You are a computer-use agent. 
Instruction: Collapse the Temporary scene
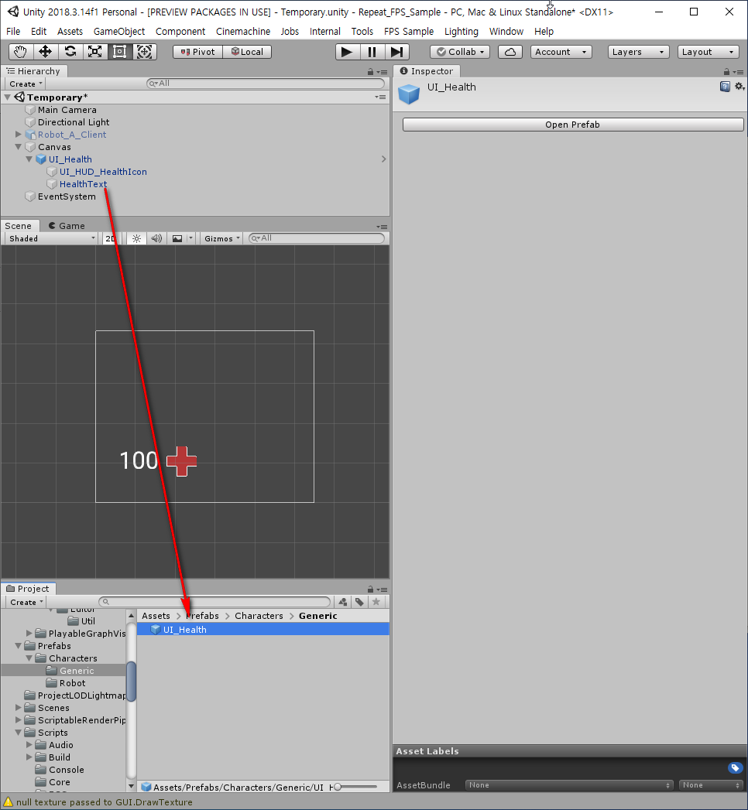click(8, 97)
